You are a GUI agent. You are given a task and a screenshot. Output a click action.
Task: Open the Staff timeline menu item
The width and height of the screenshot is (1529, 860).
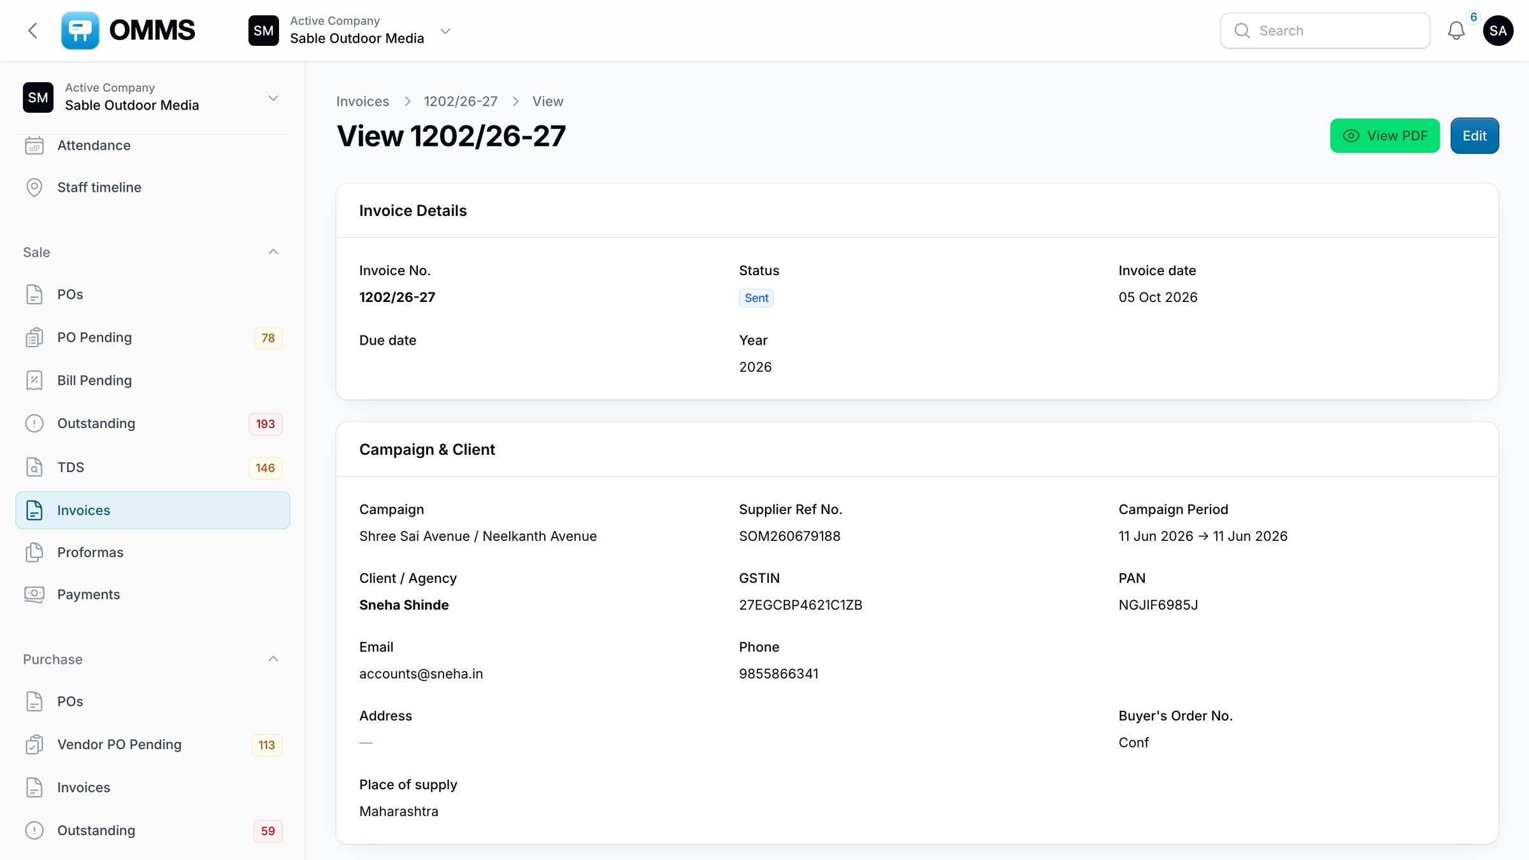pos(153,187)
